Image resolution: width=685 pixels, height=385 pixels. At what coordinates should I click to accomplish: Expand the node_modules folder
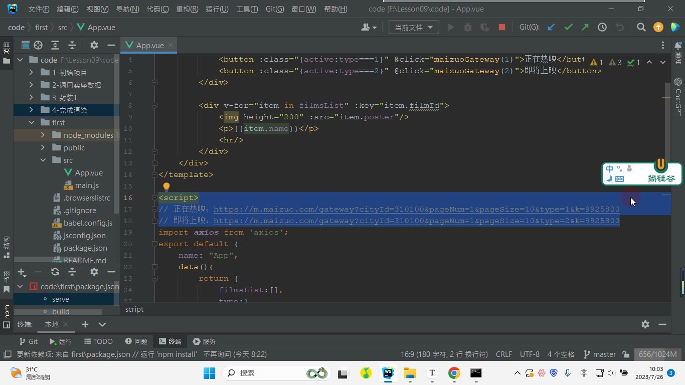pos(43,135)
